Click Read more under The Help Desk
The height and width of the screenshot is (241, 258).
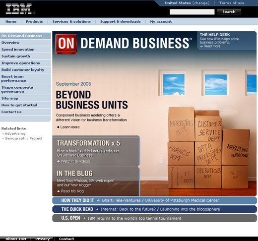pos(210,46)
